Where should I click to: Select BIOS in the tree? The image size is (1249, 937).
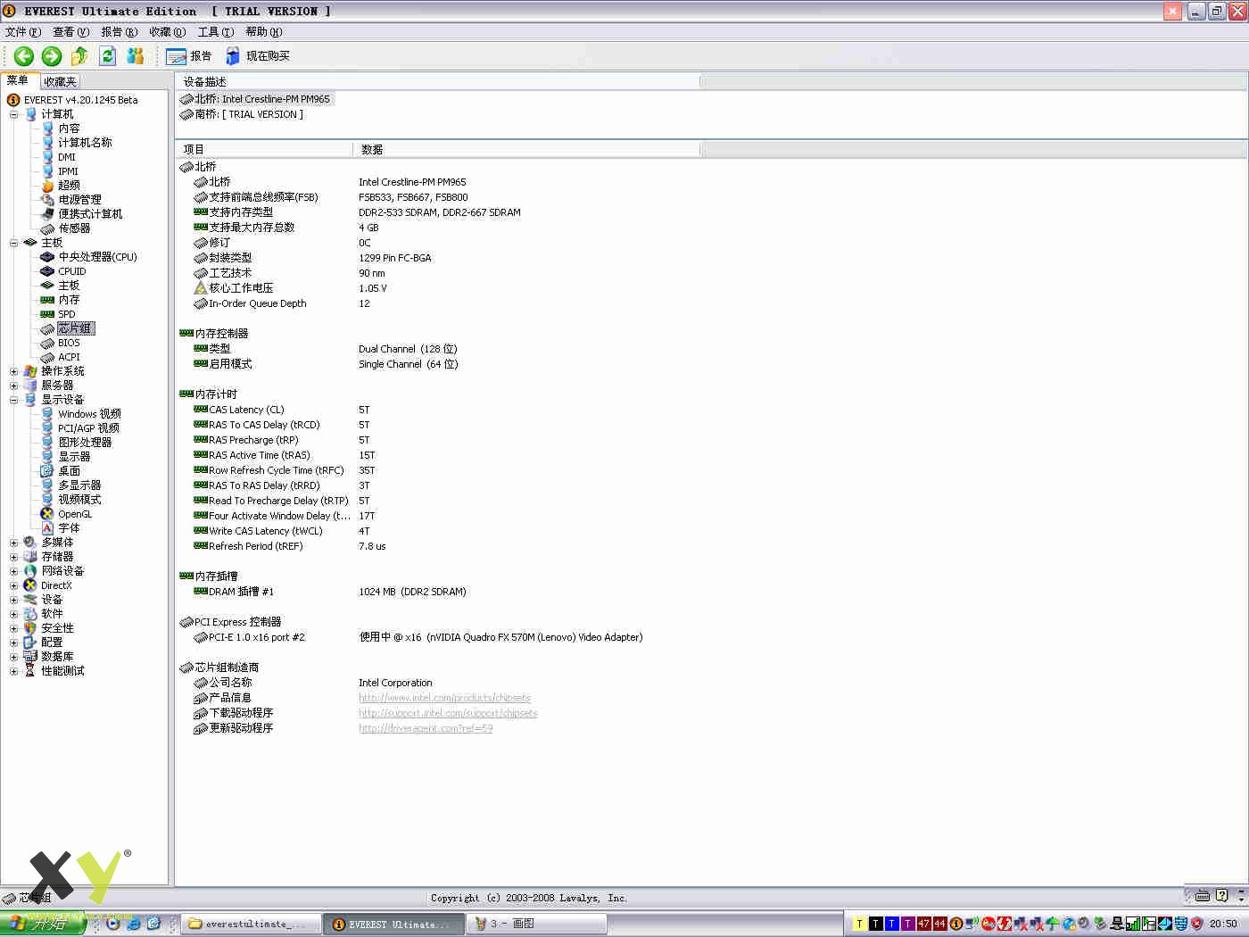point(69,343)
